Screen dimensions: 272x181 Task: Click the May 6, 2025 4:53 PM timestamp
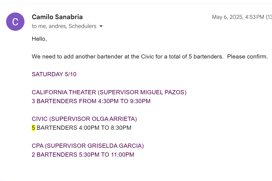click(238, 17)
